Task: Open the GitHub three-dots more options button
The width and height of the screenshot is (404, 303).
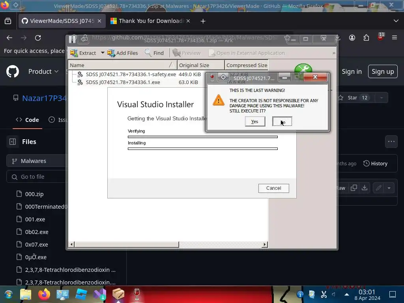Action: point(391,142)
